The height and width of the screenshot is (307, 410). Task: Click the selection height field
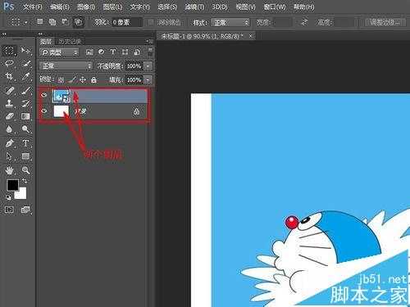(x=344, y=22)
